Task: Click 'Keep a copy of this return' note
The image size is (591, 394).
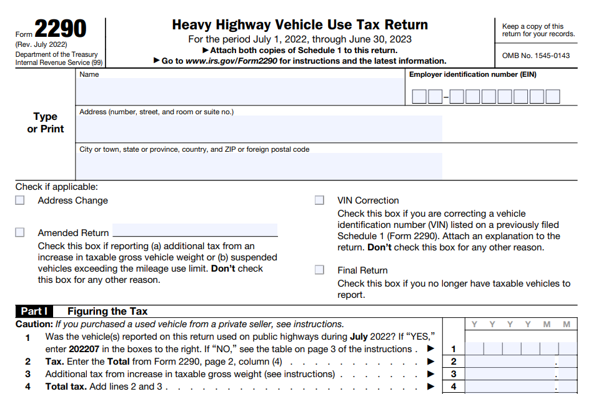Action: [539, 30]
